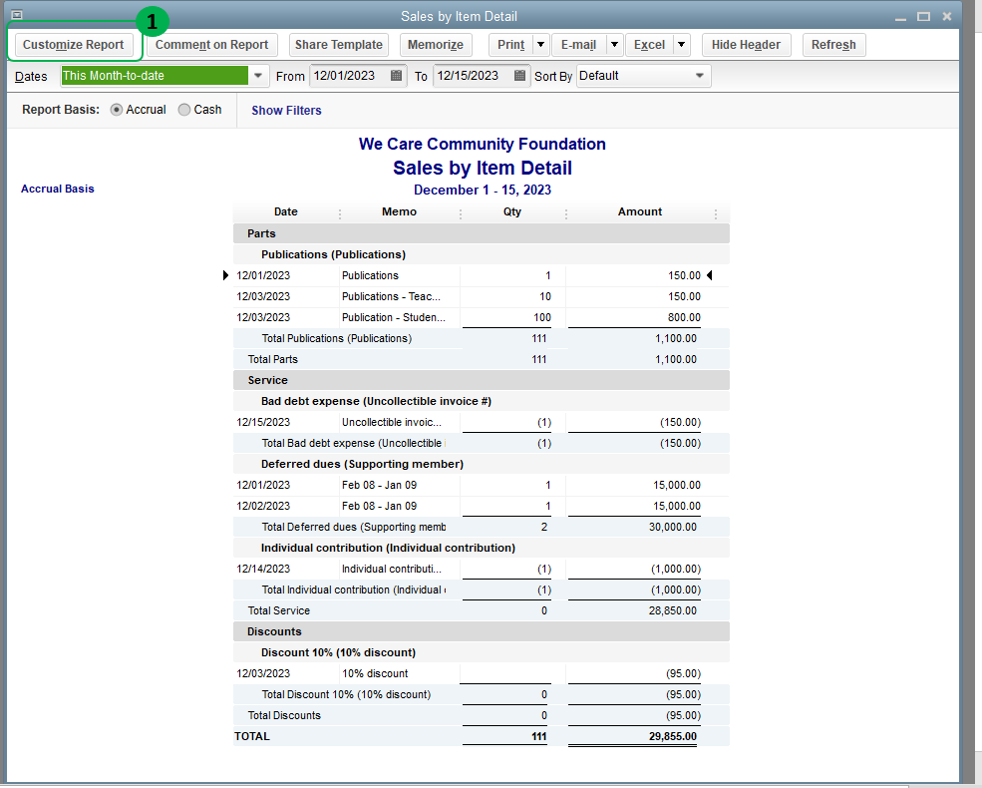The width and height of the screenshot is (982, 788).
Task: Select Cash report basis
Action: (x=184, y=110)
